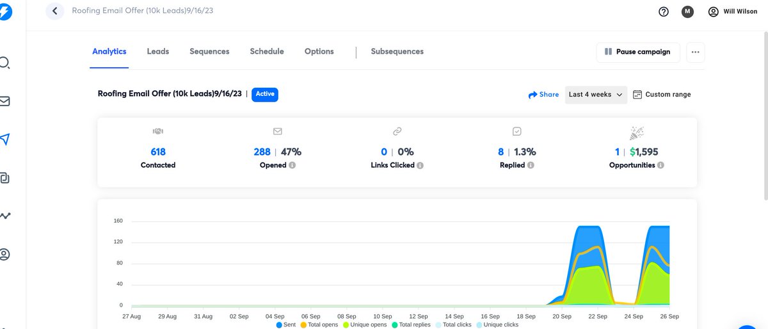Click the M avatar circle
768x329 pixels.
687,12
